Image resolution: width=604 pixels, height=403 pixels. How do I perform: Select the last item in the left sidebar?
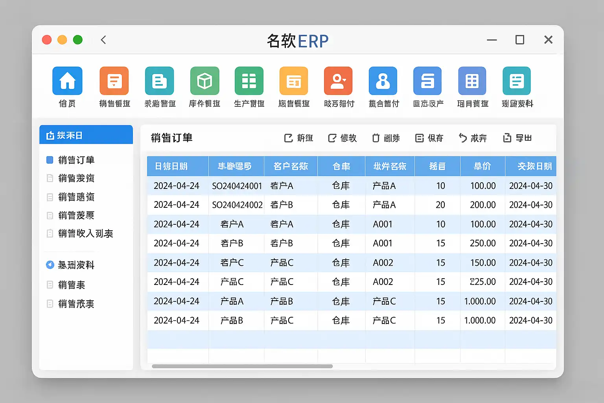pyautogui.click(x=76, y=304)
